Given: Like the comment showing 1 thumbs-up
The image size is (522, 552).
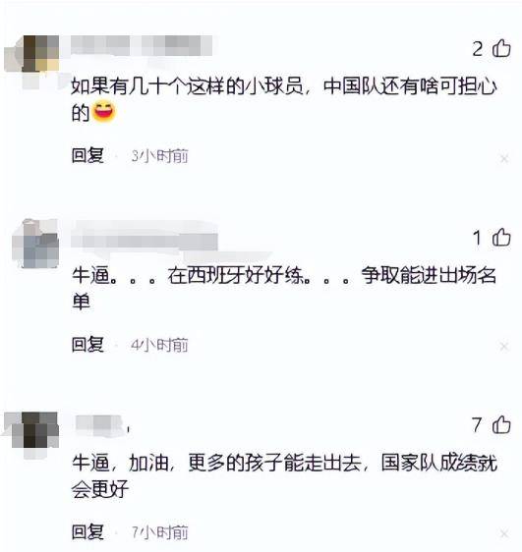Looking at the screenshot, I should pos(501,237).
